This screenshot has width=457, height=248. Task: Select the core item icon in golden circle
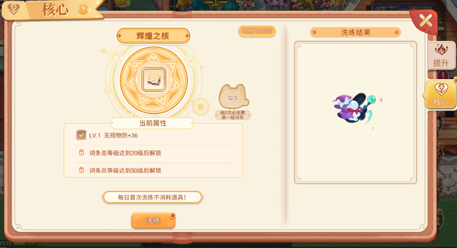click(154, 79)
